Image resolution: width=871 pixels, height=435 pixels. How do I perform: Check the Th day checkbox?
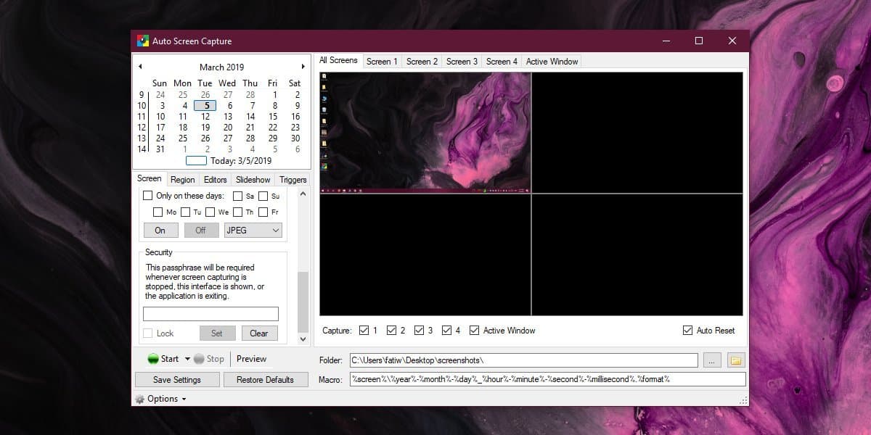click(x=237, y=212)
